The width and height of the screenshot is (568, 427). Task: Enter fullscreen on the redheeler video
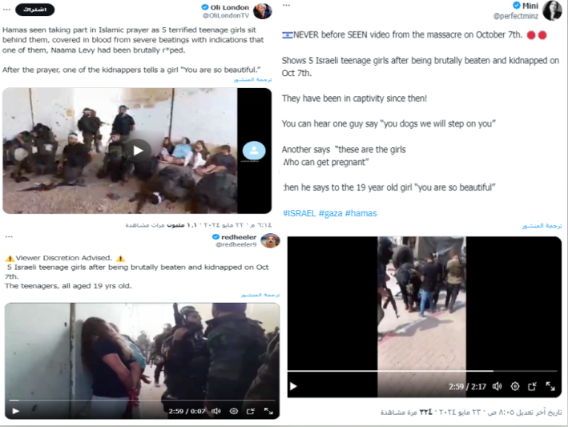point(268,411)
